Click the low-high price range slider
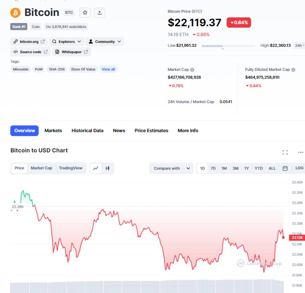The height and width of the screenshot is (293, 305). pos(228,46)
